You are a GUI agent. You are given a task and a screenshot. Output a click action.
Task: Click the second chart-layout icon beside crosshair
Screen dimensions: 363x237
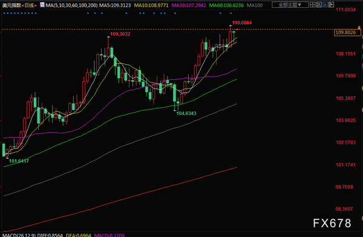(319, 4)
